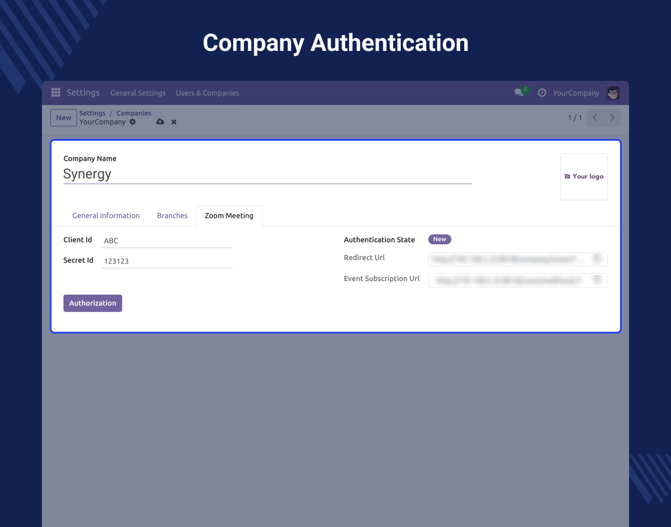Open the apps grid menu
Image resolution: width=671 pixels, height=527 pixels.
(56, 93)
